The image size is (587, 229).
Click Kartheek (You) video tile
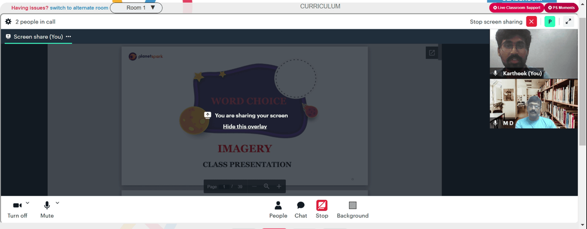point(534,53)
